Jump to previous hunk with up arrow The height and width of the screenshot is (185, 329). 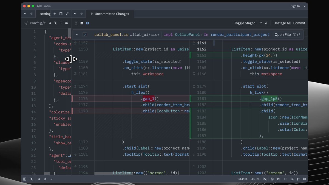261,23
